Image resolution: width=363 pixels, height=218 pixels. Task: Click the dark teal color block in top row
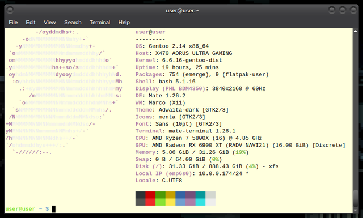(x=200, y=195)
